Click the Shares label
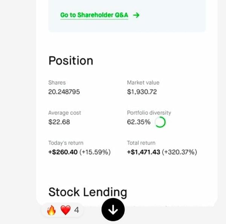The width and height of the screenshot is (226, 224). 57,83
